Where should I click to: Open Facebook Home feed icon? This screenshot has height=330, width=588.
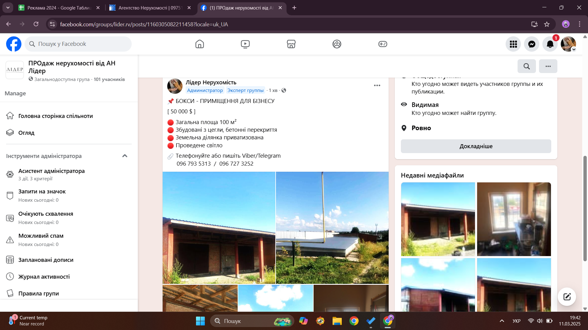pyautogui.click(x=199, y=44)
